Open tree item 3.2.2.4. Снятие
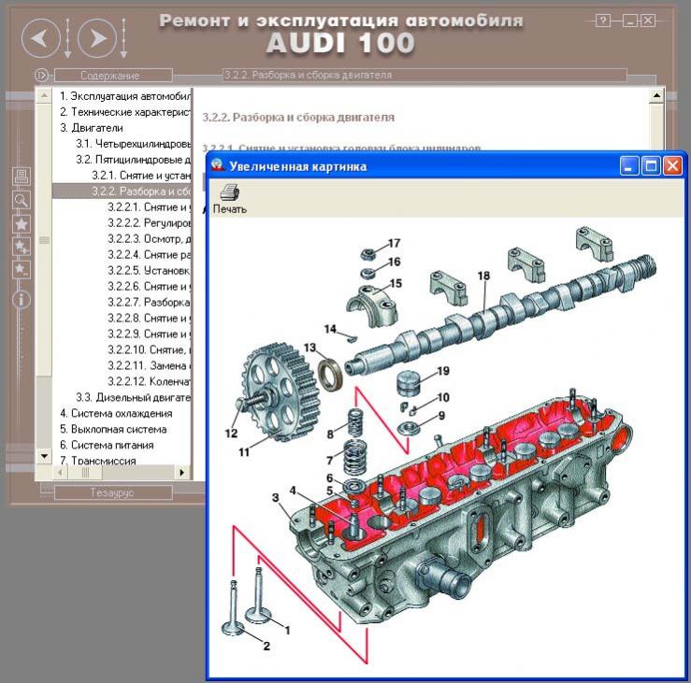 (x=149, y=254)
